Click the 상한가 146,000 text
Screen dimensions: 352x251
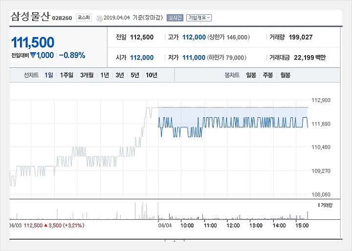(x=228, y=37)
